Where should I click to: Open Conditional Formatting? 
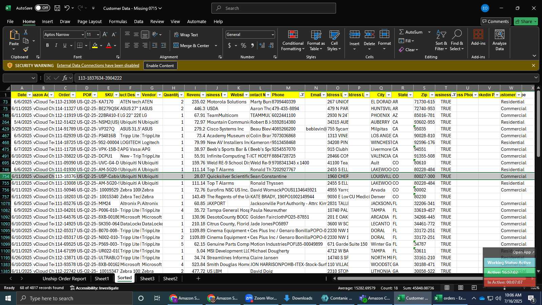(x=293, y=41)
